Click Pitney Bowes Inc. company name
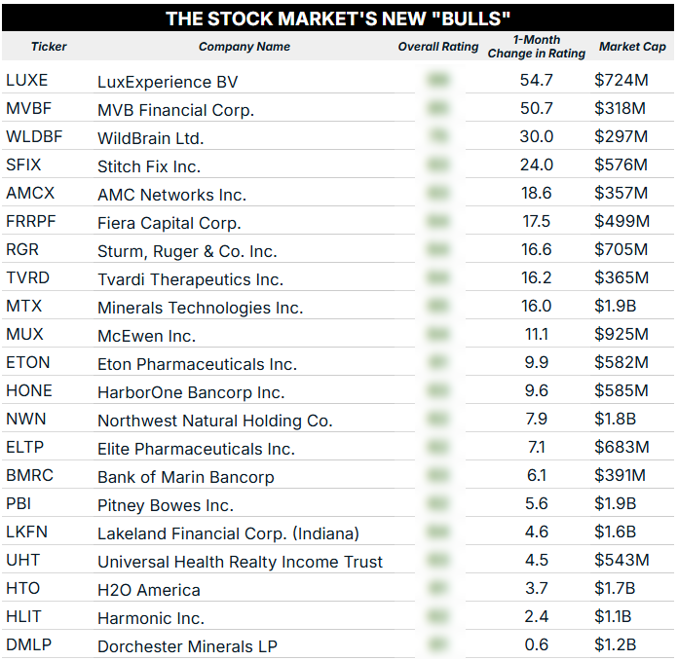This screenshot has width=678, height=661. click(x=166, y=505)
